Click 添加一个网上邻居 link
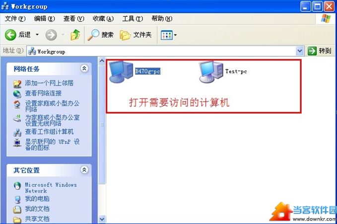337x224 pixels. [49, 83]
